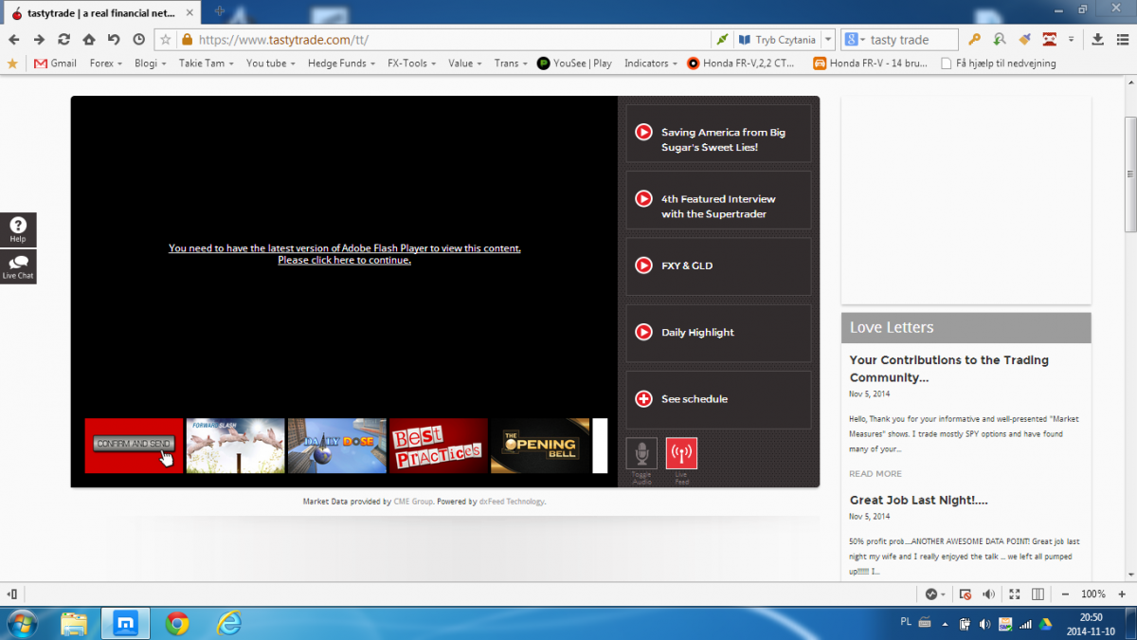The image size is (1137, 640).
Task: Select the Daily Dose show thumbnail
Action: pyautogui.click(x=336, y=446)
